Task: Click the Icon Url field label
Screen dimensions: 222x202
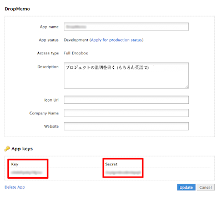Action: click(x=52, y=100)
